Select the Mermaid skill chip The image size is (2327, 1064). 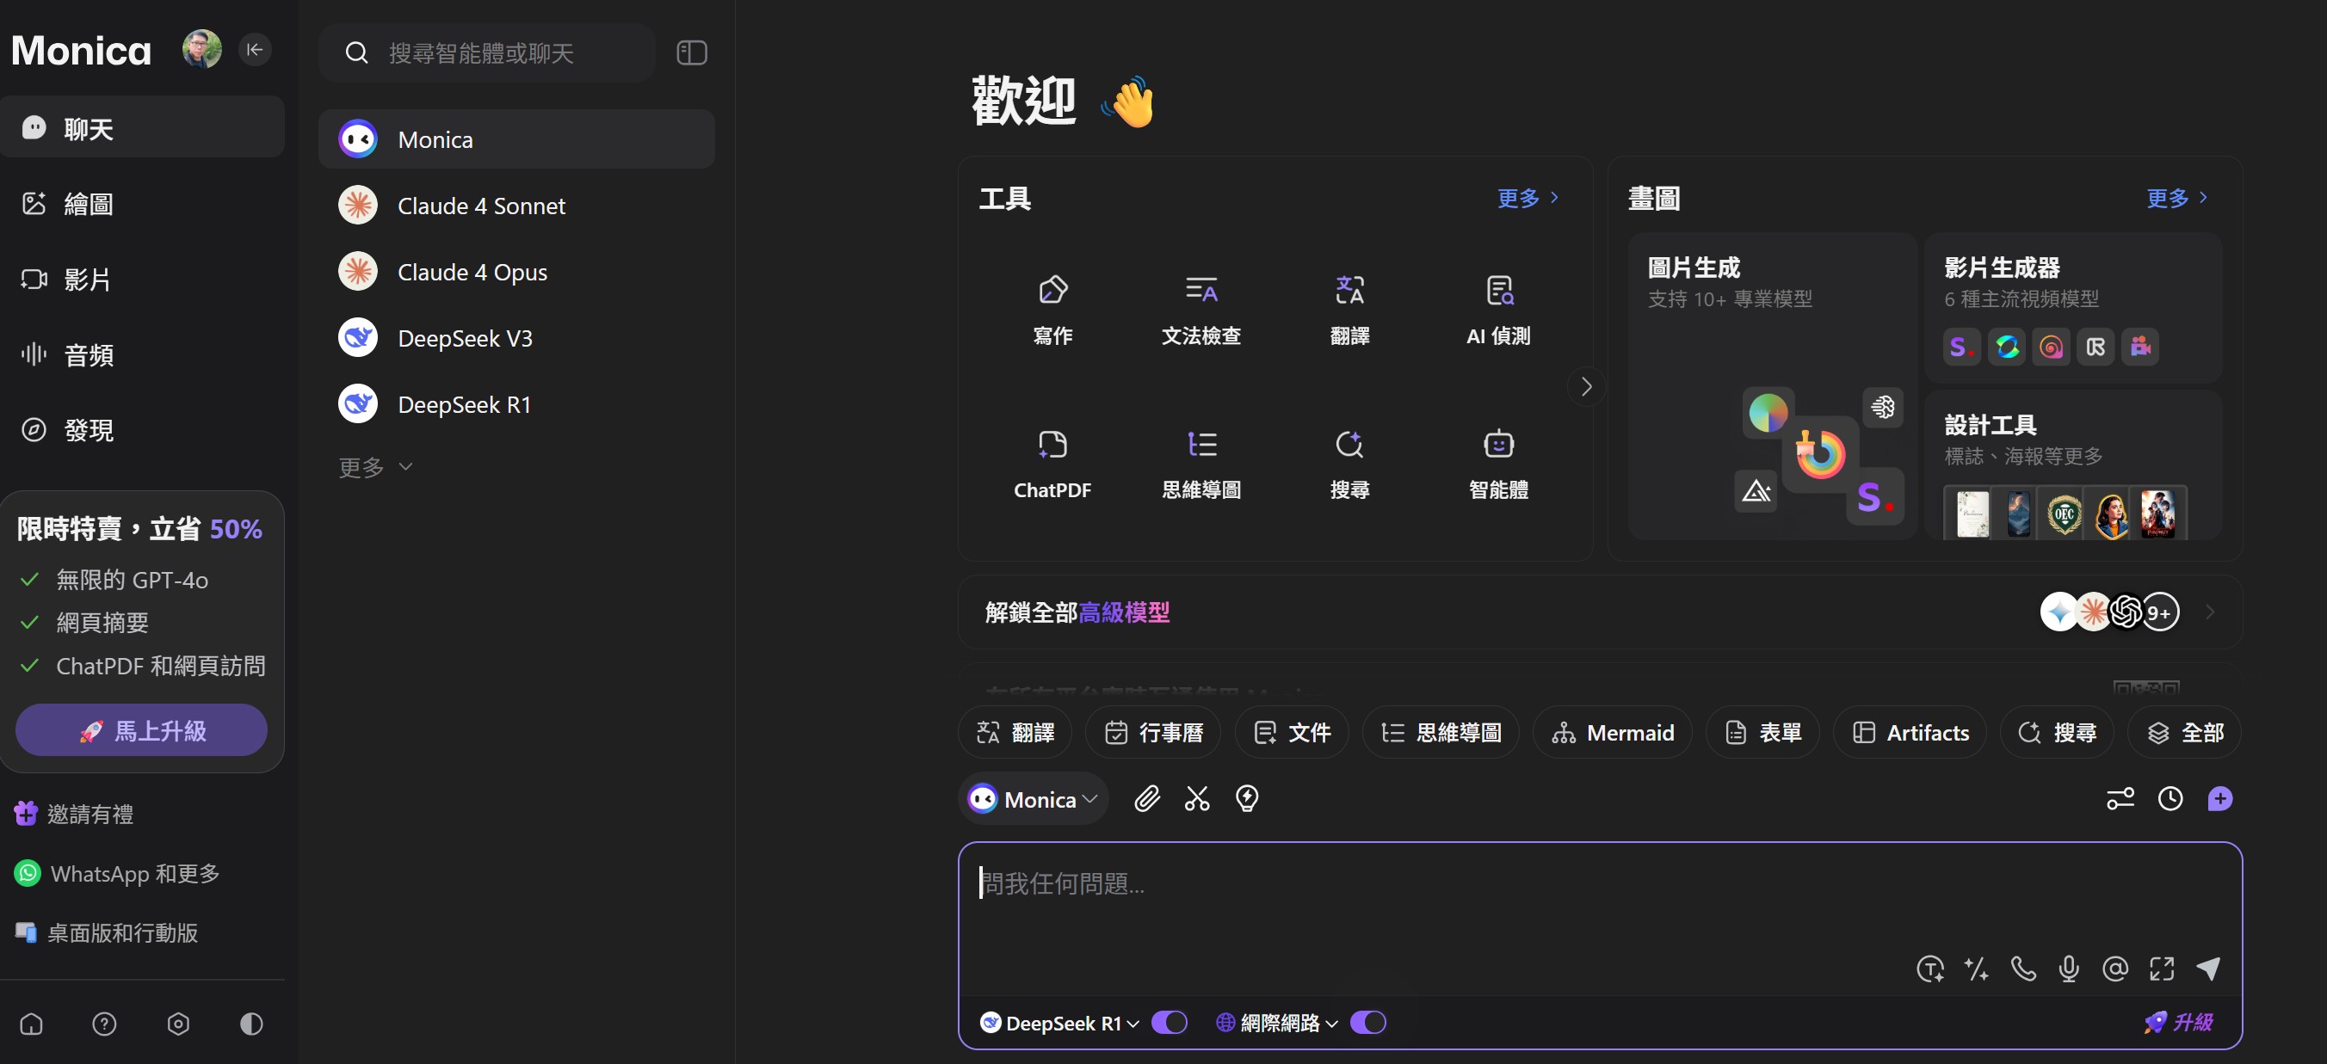(x=1612, y=732)
